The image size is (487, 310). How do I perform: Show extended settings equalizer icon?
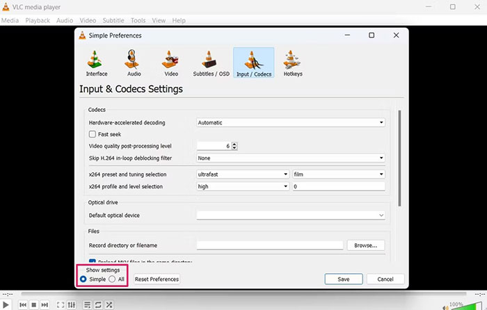(72, 304)
